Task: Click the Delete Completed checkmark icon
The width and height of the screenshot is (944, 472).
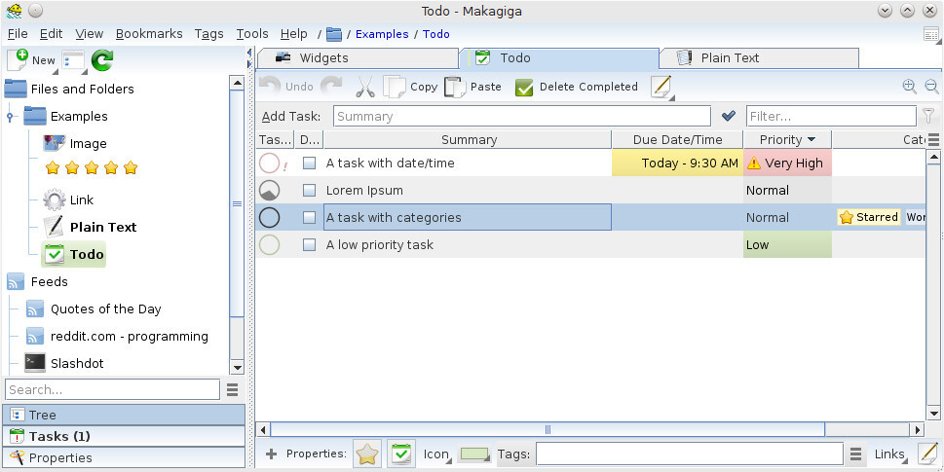Action: point(524,88)
